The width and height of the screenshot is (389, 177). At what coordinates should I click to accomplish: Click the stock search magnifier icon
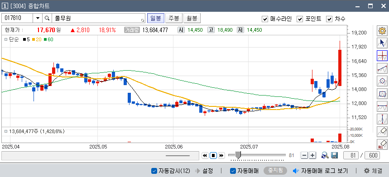coord(47,19)
